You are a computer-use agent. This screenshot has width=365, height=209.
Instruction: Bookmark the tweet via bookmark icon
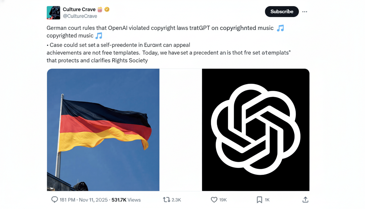click(x=259, y=200)
